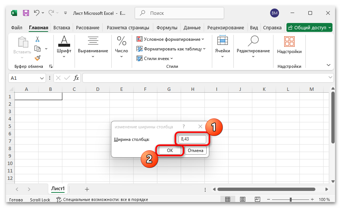Cut selection with the scissors icon
341x208 pixels.
point(37,39)
